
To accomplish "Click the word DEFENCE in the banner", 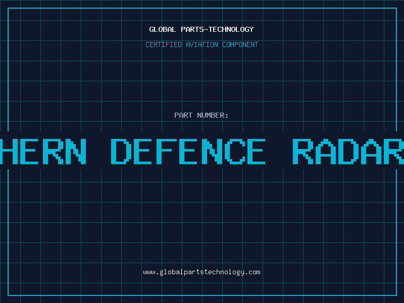I will tap(188, 151).
